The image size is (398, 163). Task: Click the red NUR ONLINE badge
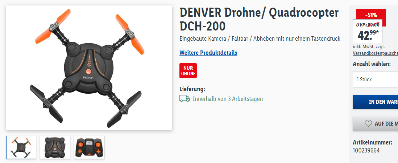tap(188, 71)
